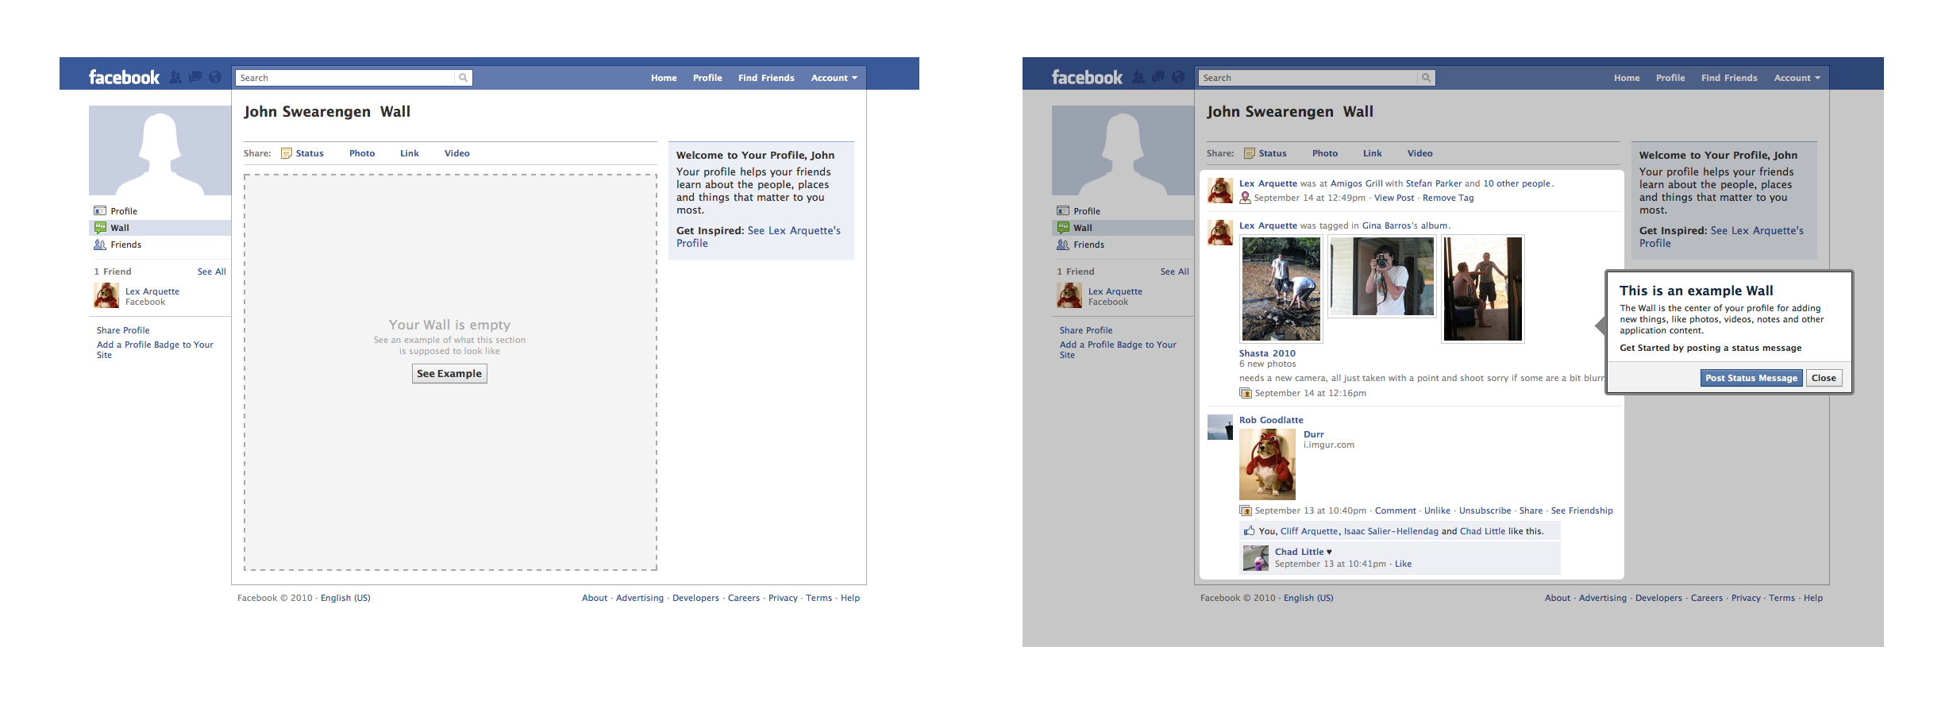Open notifications globe icon in right mockup header
This screenshot has height=701, width=1953.
click(x=1178, y=77)
